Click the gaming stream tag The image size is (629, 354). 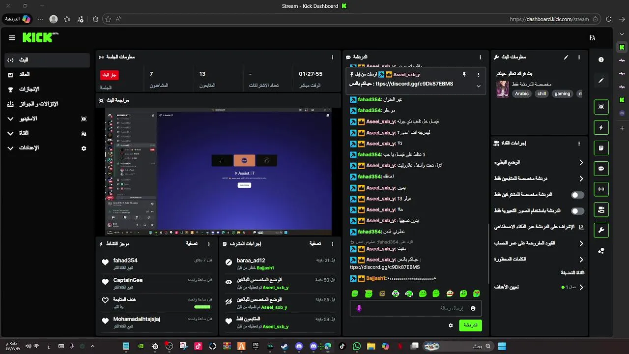tap(562, 93)
